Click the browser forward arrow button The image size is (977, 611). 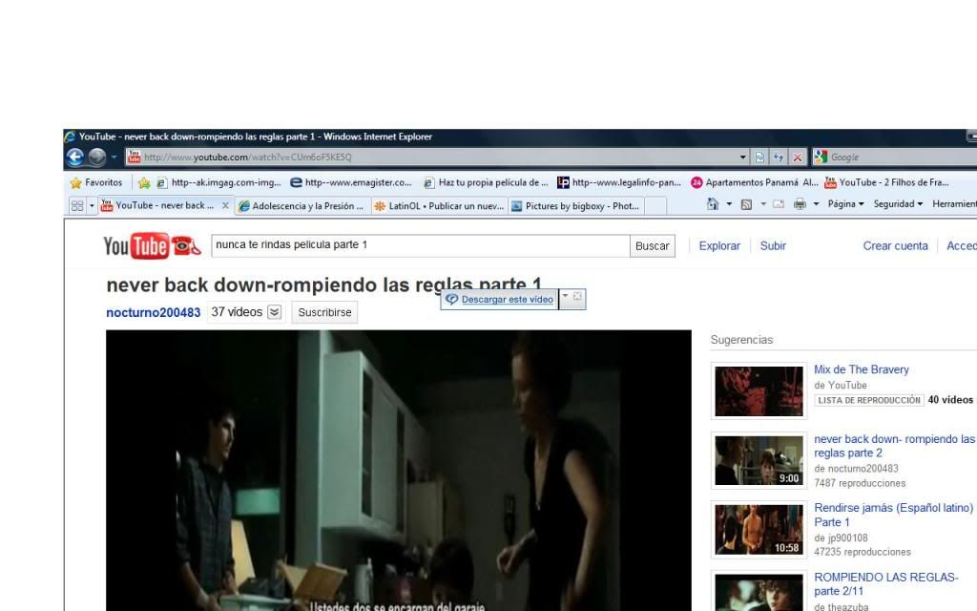pyautogui.click(x=96, y=158)
